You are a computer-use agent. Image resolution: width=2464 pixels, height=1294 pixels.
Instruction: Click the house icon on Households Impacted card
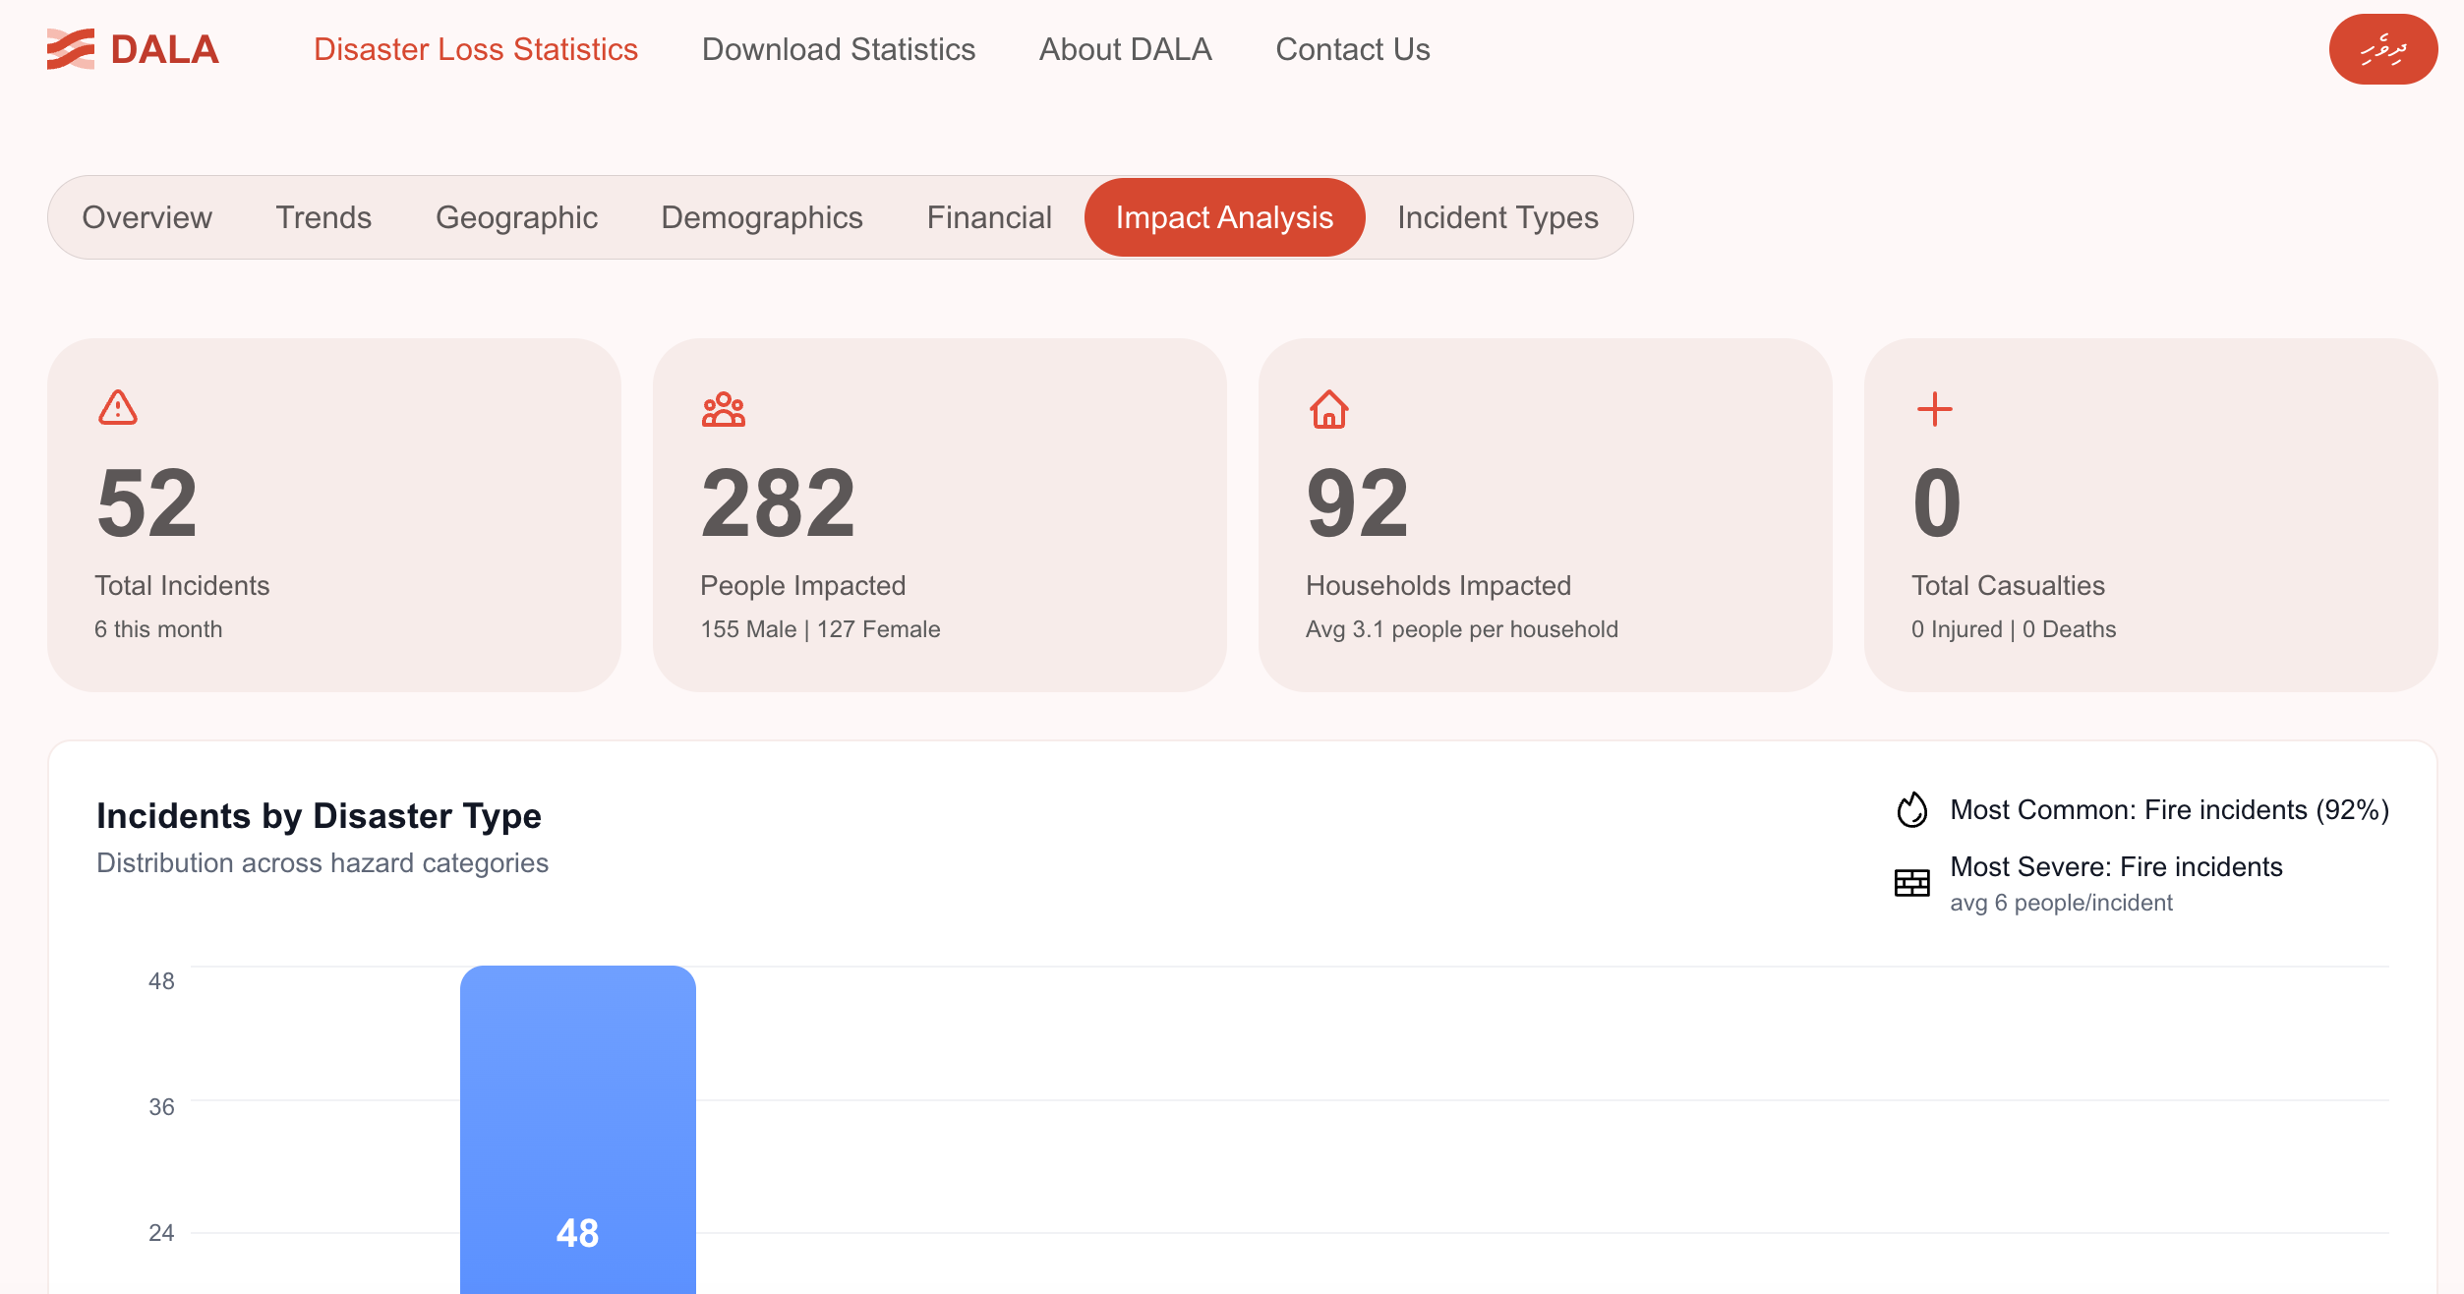tap(1329, 409)
